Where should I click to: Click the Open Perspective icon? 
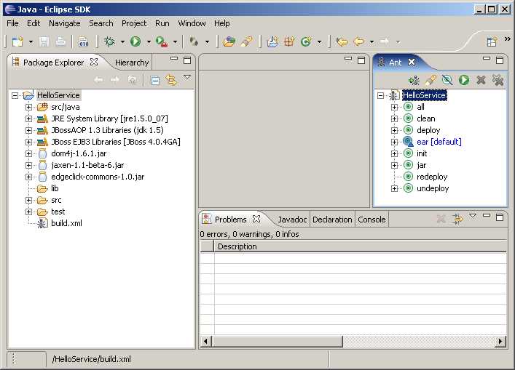[x=492, y=41]
